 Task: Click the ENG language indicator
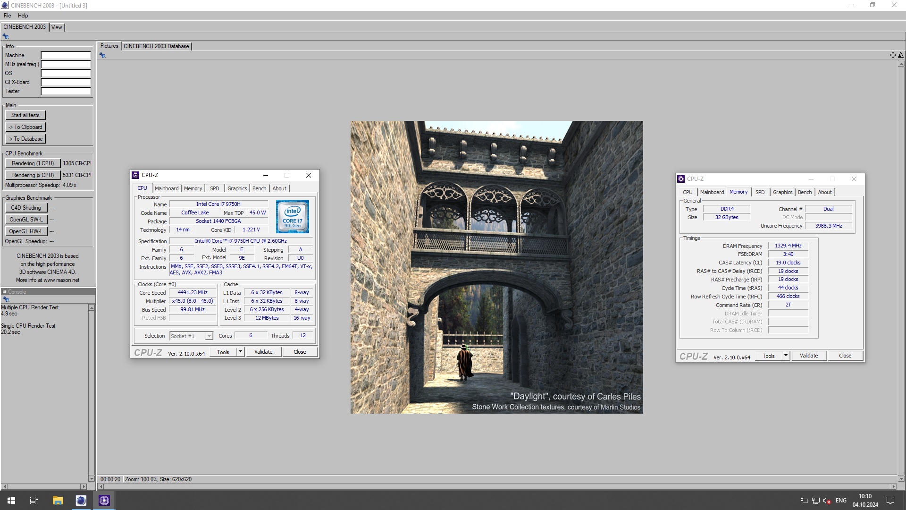click(841, 501)
